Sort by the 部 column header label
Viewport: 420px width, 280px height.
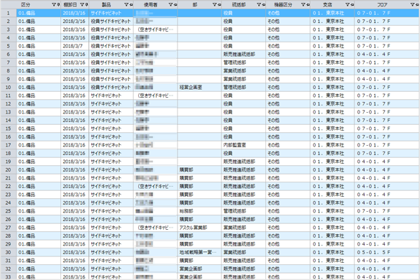195,4
